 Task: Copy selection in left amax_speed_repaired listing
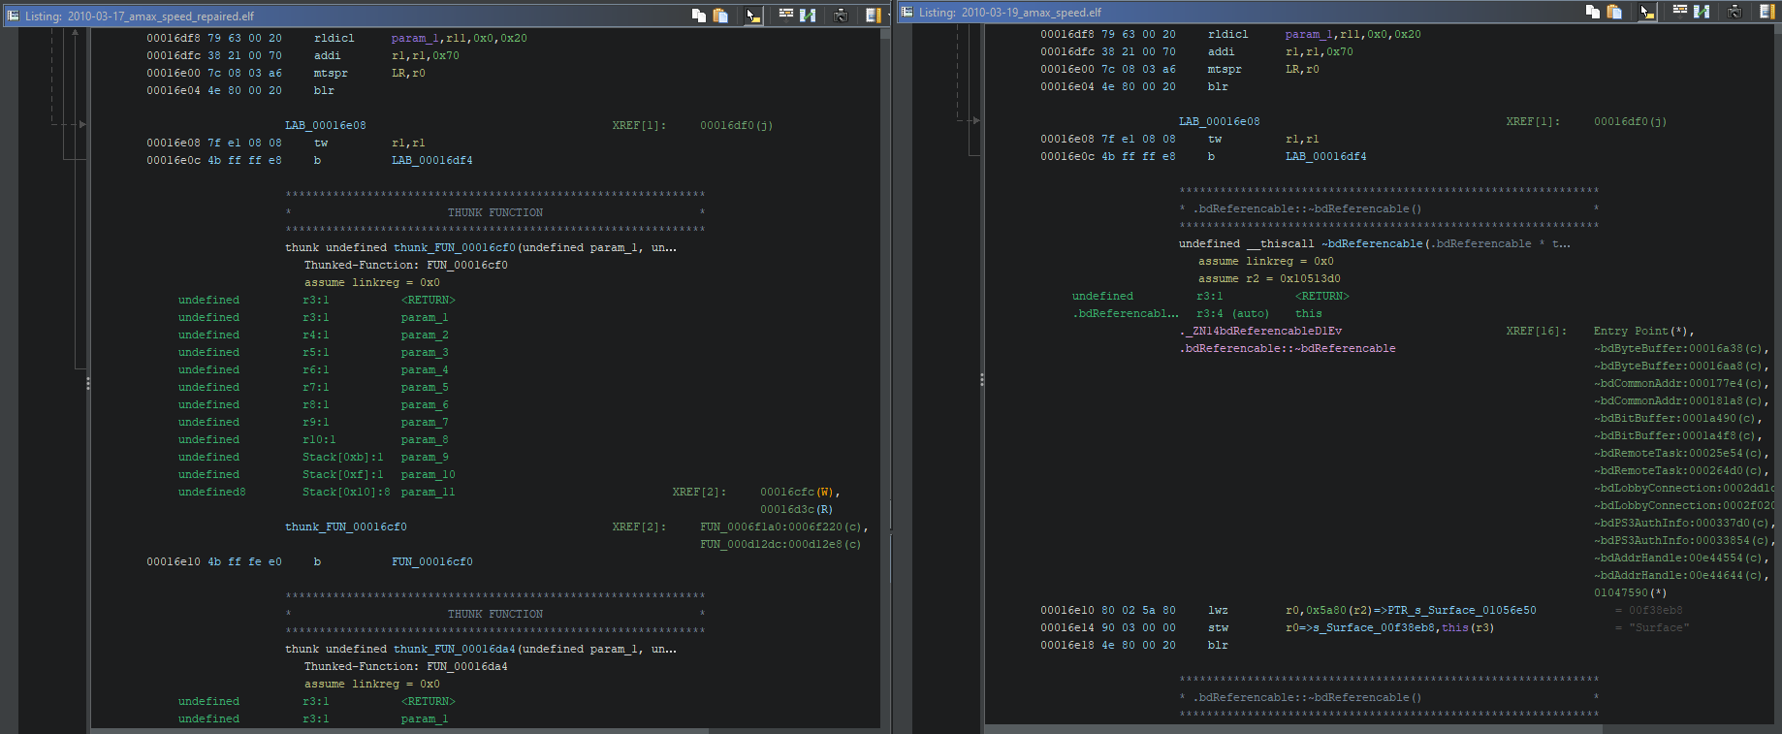[698, 16]
